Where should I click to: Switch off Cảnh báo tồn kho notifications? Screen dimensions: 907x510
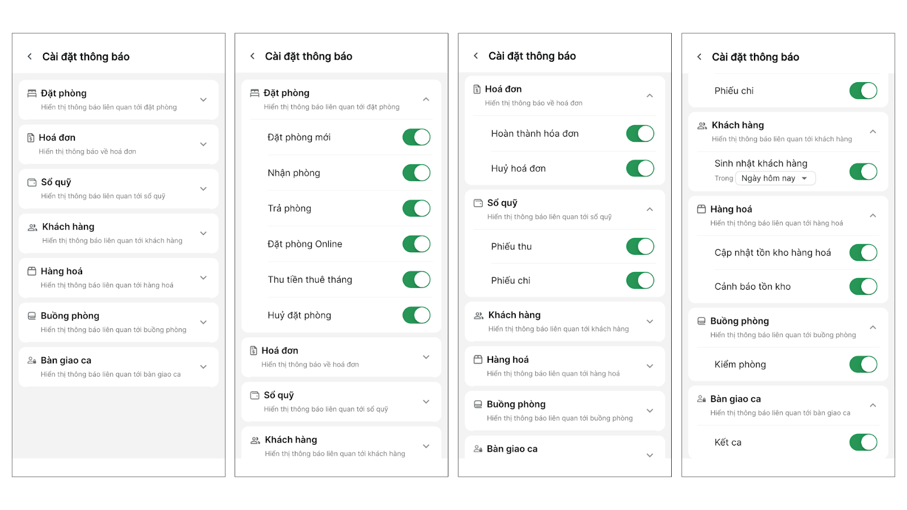(863, 287)
